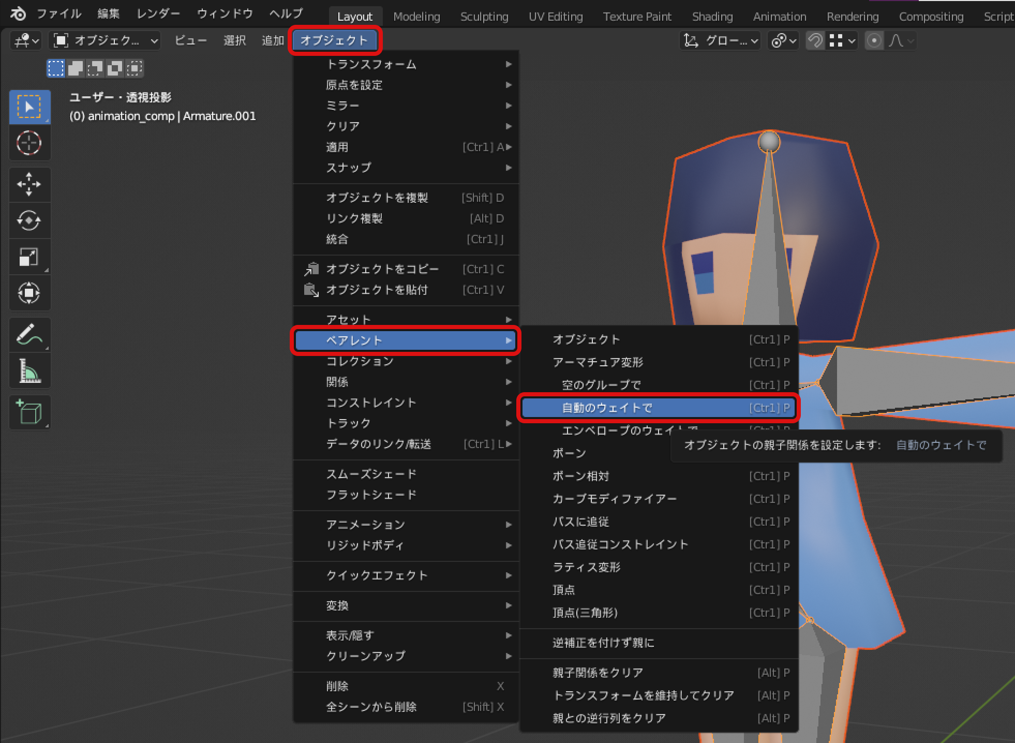The height and width of the screenshot is (743, 1015).
Task: Open the ウィンドウ menu
Action: click(x=225, y=13)
